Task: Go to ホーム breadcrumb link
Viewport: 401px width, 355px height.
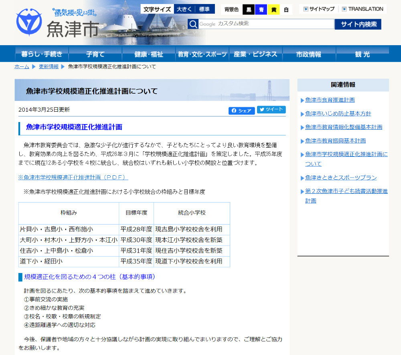Action: [x=22, y=66]
